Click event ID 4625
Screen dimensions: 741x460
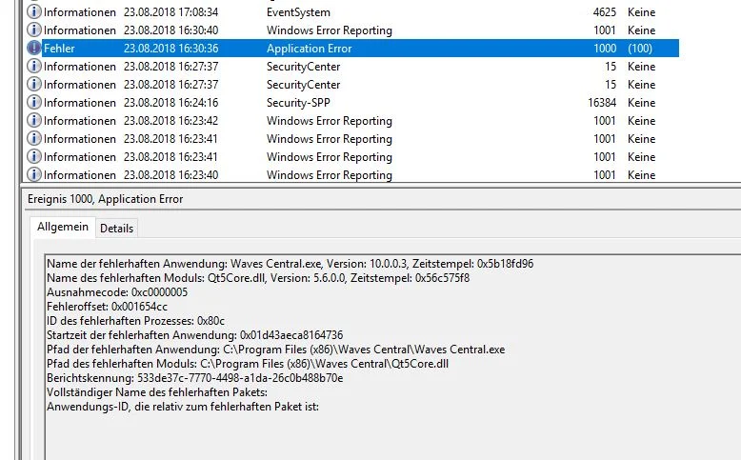605,12
